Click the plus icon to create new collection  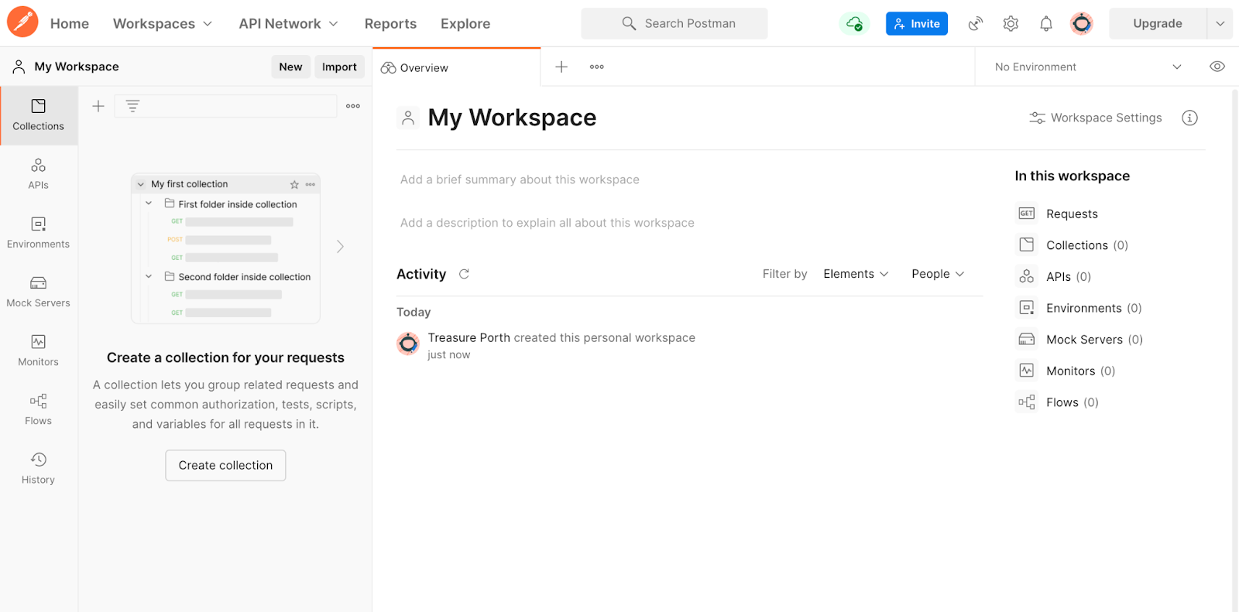click(98, 106)
